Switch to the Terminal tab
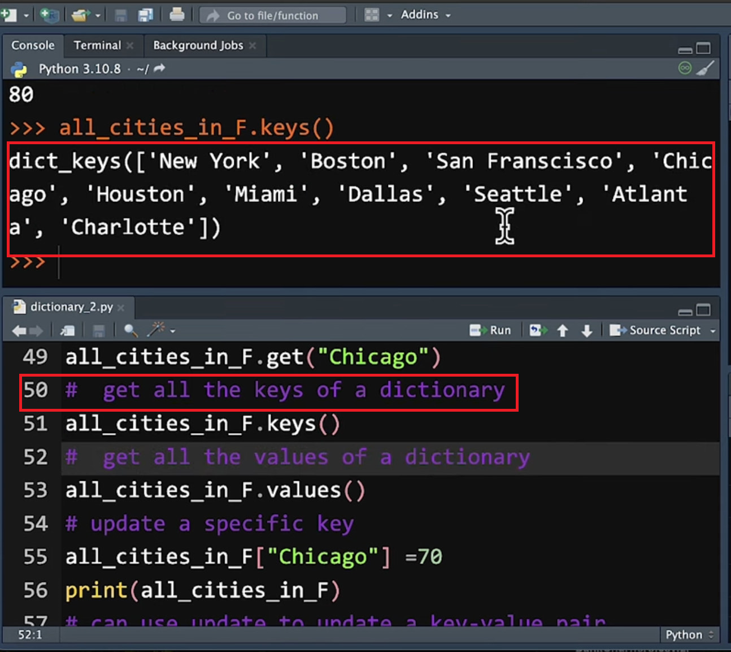The height and width of the screenshot is (652, 731). [97, 45]
